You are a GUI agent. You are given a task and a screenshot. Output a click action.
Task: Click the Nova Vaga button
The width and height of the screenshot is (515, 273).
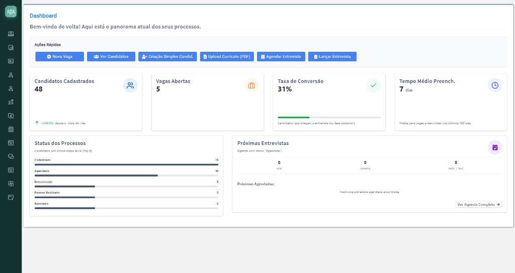point(59,56)
